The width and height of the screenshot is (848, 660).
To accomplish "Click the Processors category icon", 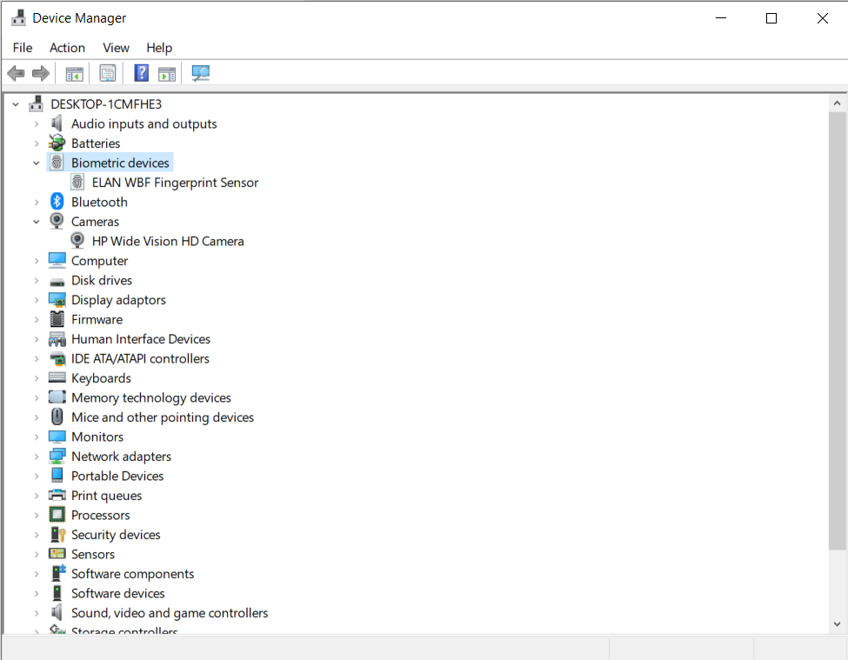I will (56, 515).
